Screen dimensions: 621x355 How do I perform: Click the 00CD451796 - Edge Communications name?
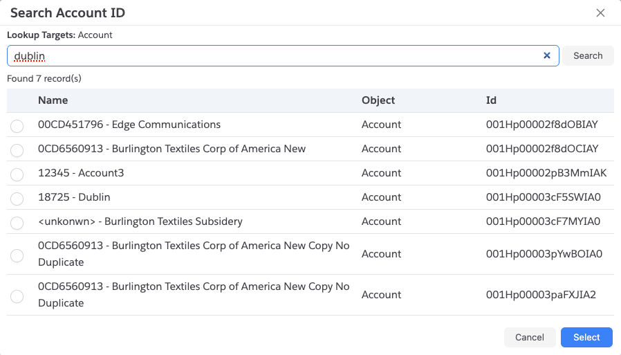(129, 125)
